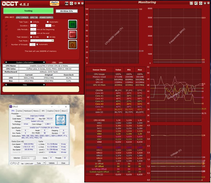The width and height of the screenshot is (211, 183).
Task: Close the OCCT main window
Action: tap(82, 3)
